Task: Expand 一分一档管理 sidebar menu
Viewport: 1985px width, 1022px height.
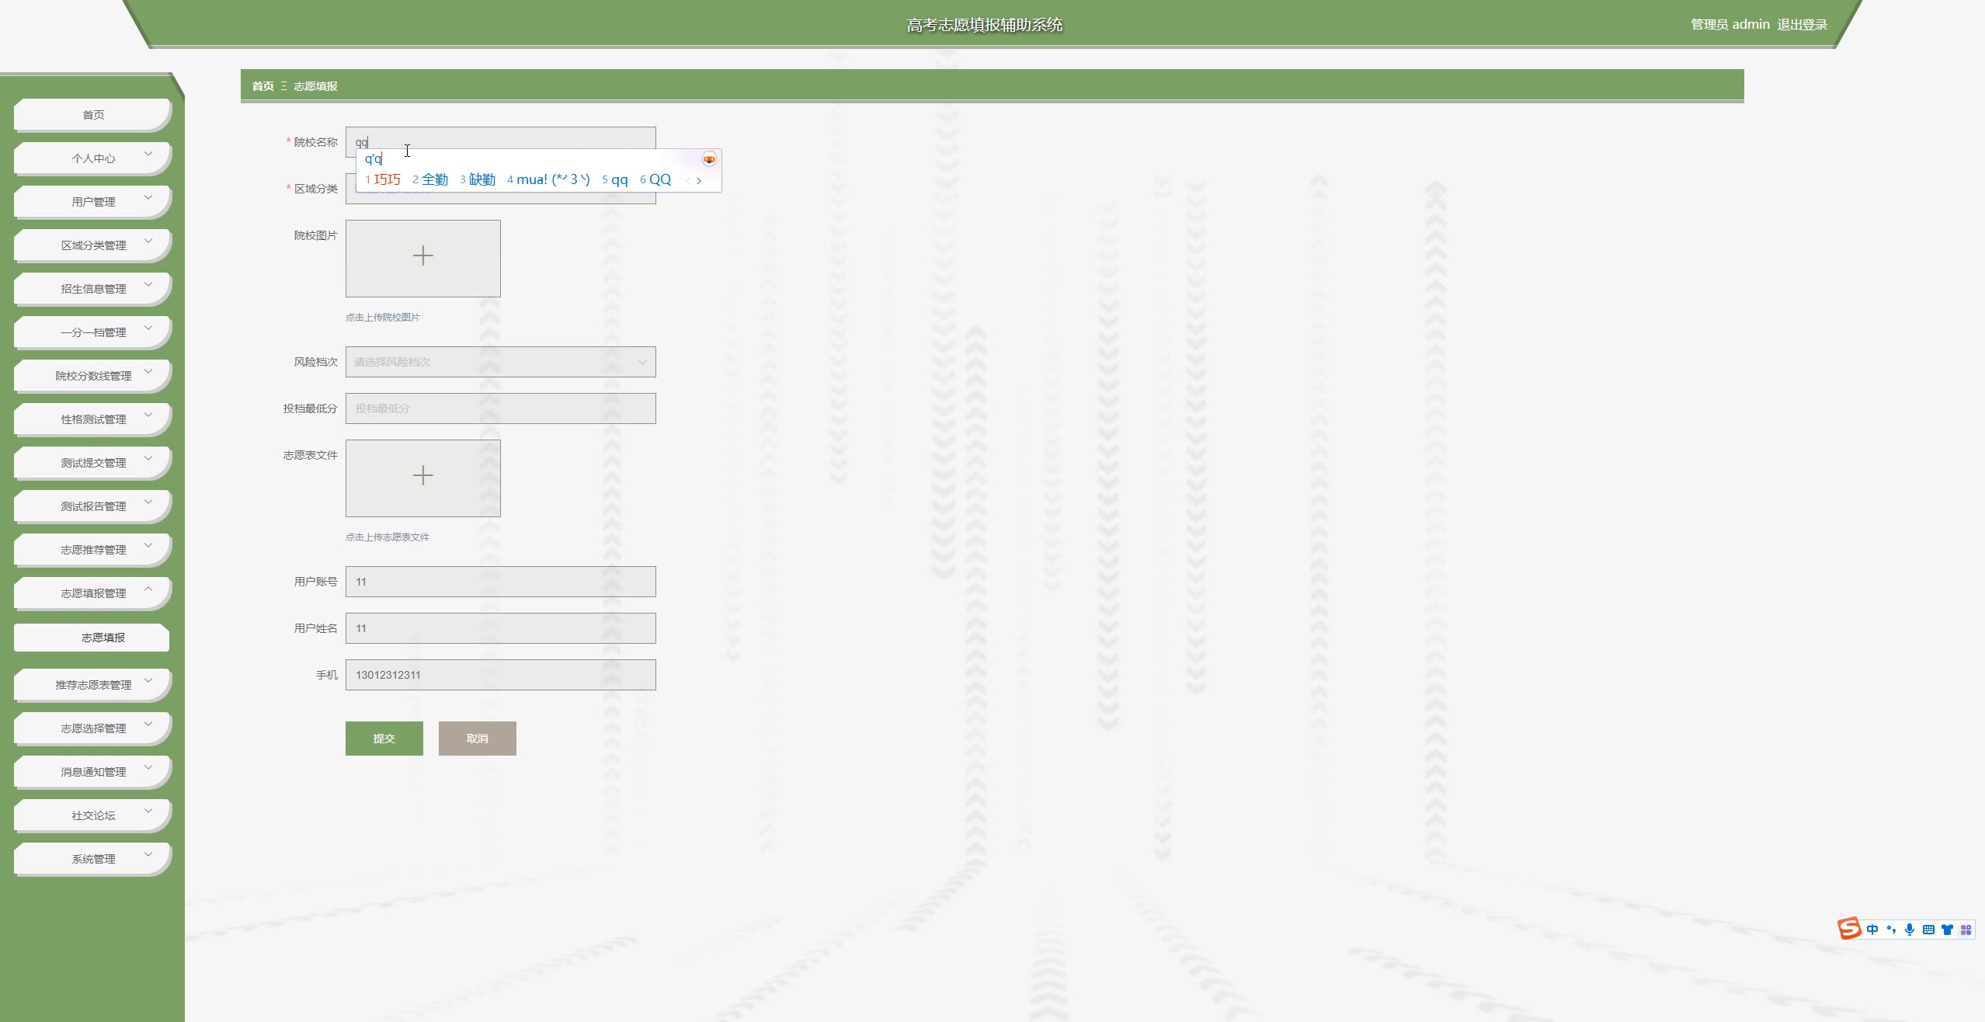Action: pos(92,332)
